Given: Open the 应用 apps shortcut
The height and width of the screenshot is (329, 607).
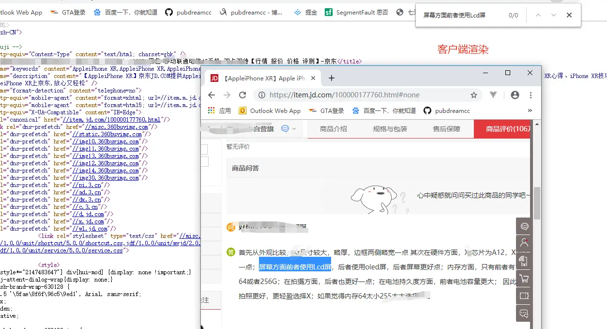Looking at the screenshot, I should coord(219,110).
